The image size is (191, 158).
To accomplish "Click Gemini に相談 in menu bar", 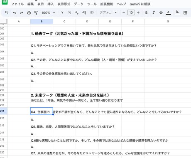I will coord(140,4).
